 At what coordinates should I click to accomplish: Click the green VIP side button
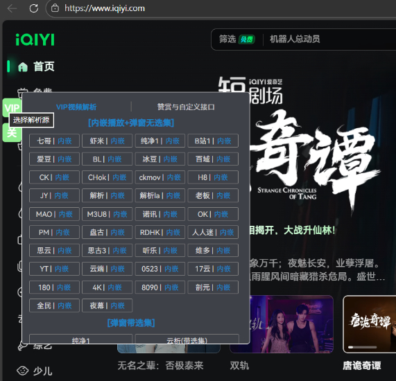pyautogui.click(x=12, y=108)
